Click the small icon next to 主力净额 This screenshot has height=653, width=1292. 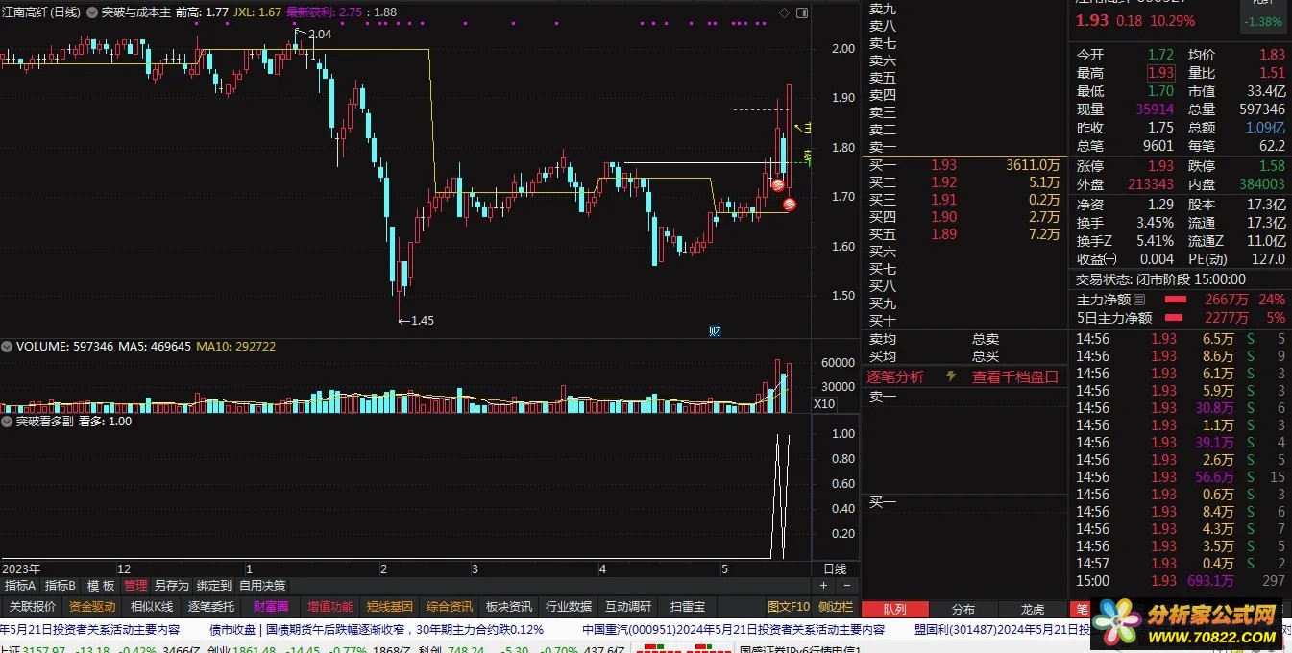click(x=1140, y=300)
